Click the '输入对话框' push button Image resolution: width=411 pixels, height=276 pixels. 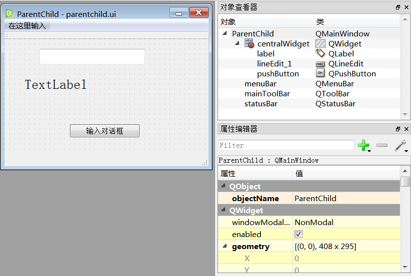(104, 131)
